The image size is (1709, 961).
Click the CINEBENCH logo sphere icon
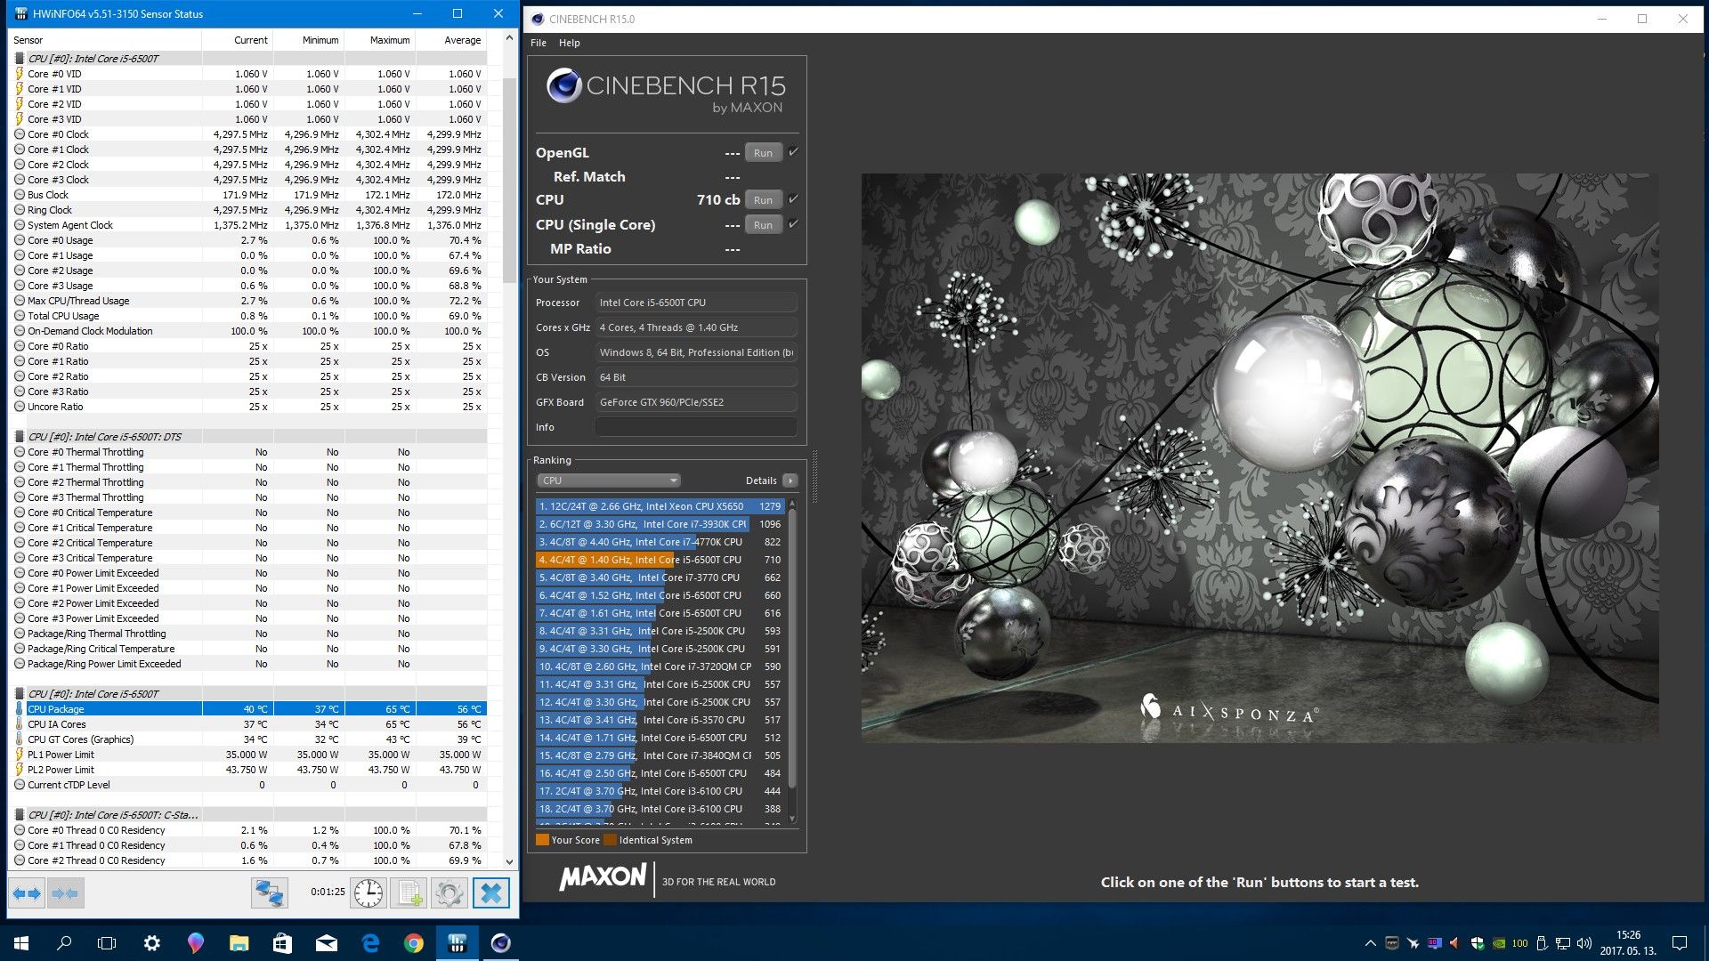click(563, 86)
